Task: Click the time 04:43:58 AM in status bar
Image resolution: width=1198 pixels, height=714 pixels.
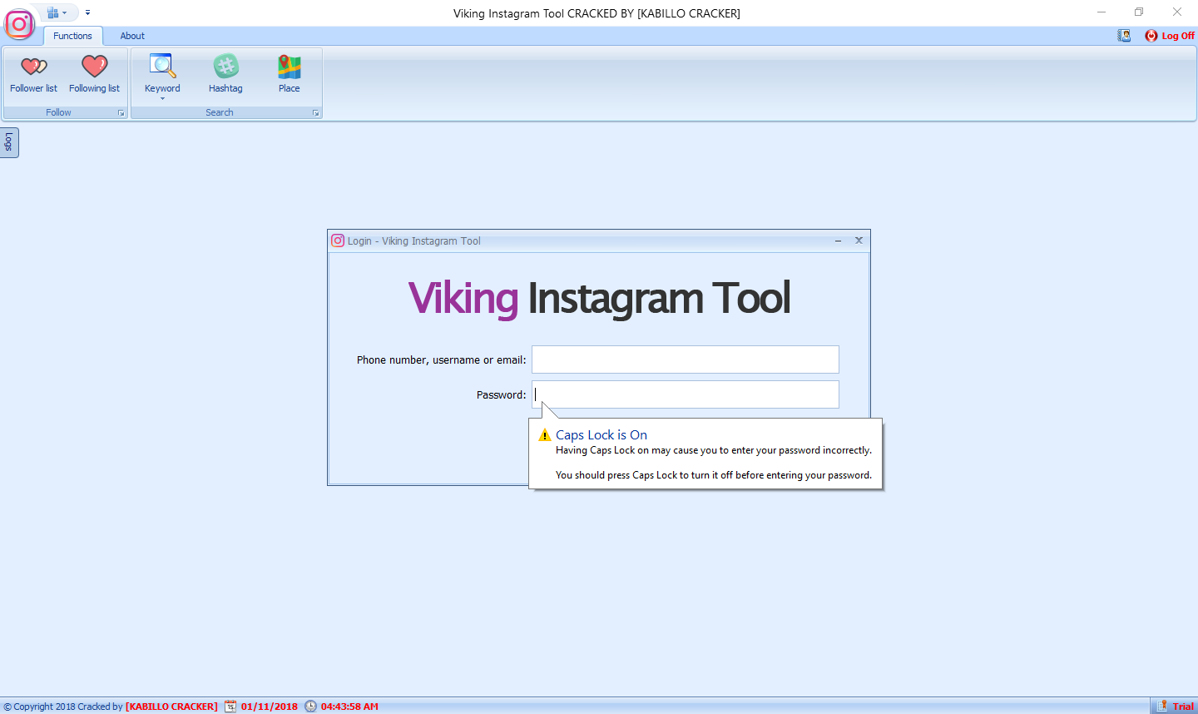Action: point(349,707)
